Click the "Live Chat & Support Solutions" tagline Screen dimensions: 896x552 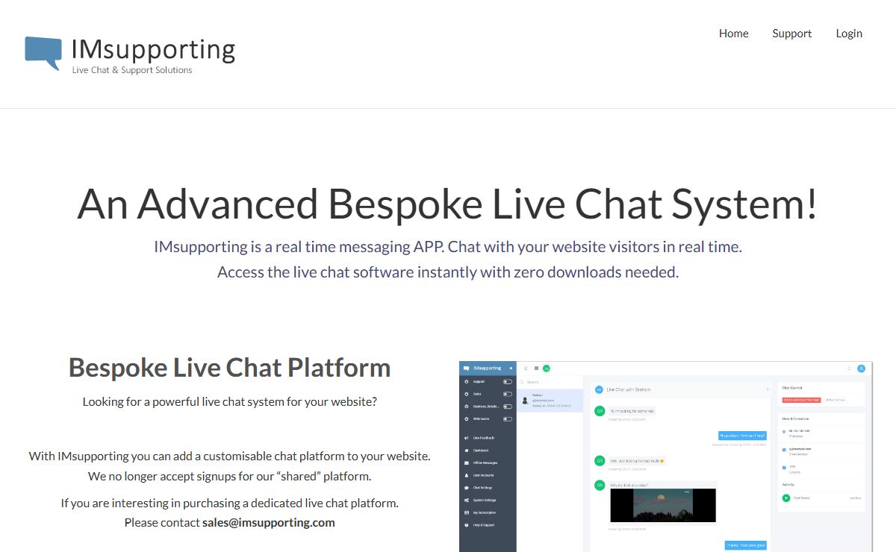[132, 70]
